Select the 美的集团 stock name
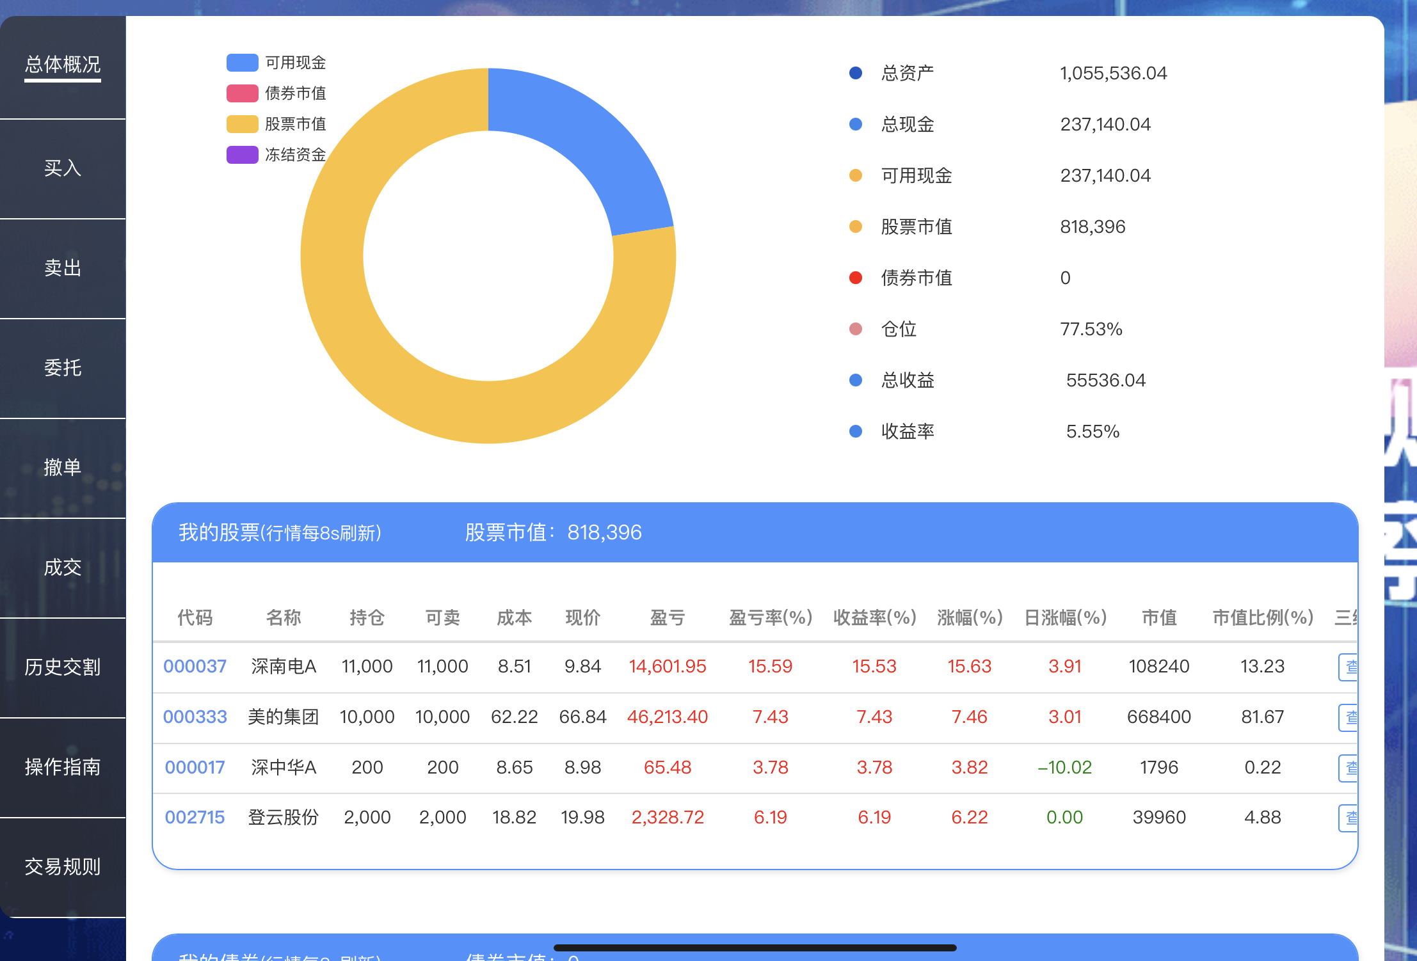This screenshot has height=961, width=1417. coord(284,717)
